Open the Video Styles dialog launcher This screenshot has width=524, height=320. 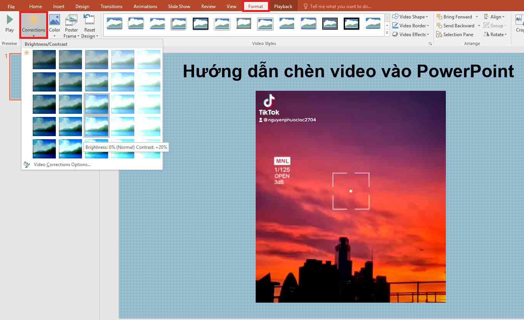(x=430, y=43)
